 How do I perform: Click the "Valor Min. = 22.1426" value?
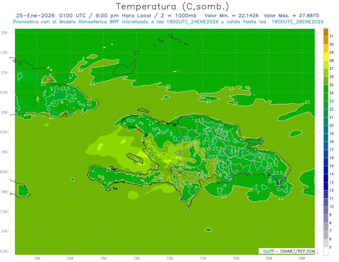point(231,16)
